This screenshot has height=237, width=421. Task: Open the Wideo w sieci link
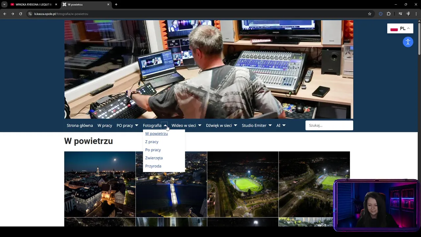[184, 125]
